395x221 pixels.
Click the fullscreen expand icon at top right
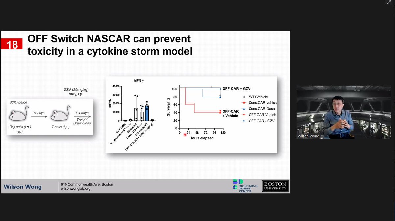click(388, 2)
